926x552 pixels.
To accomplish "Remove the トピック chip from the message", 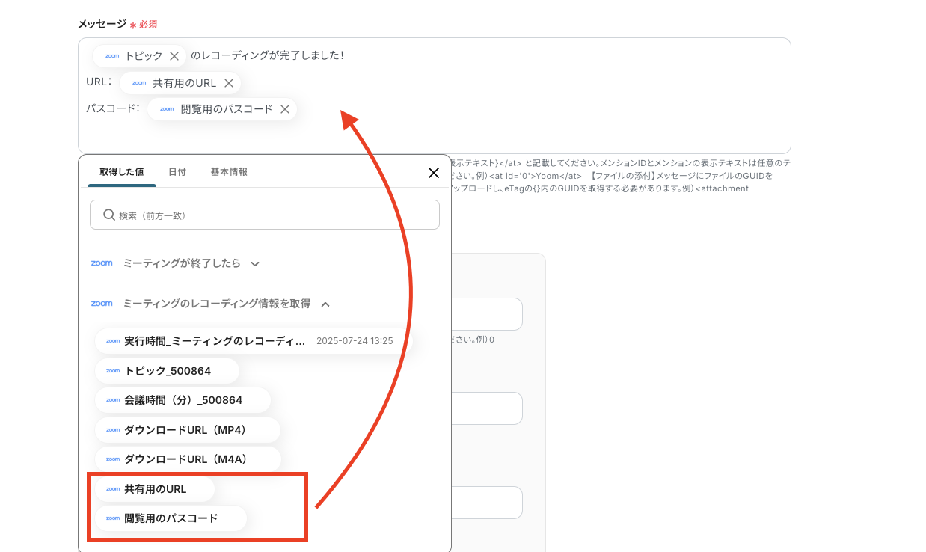I will [174, 55].
